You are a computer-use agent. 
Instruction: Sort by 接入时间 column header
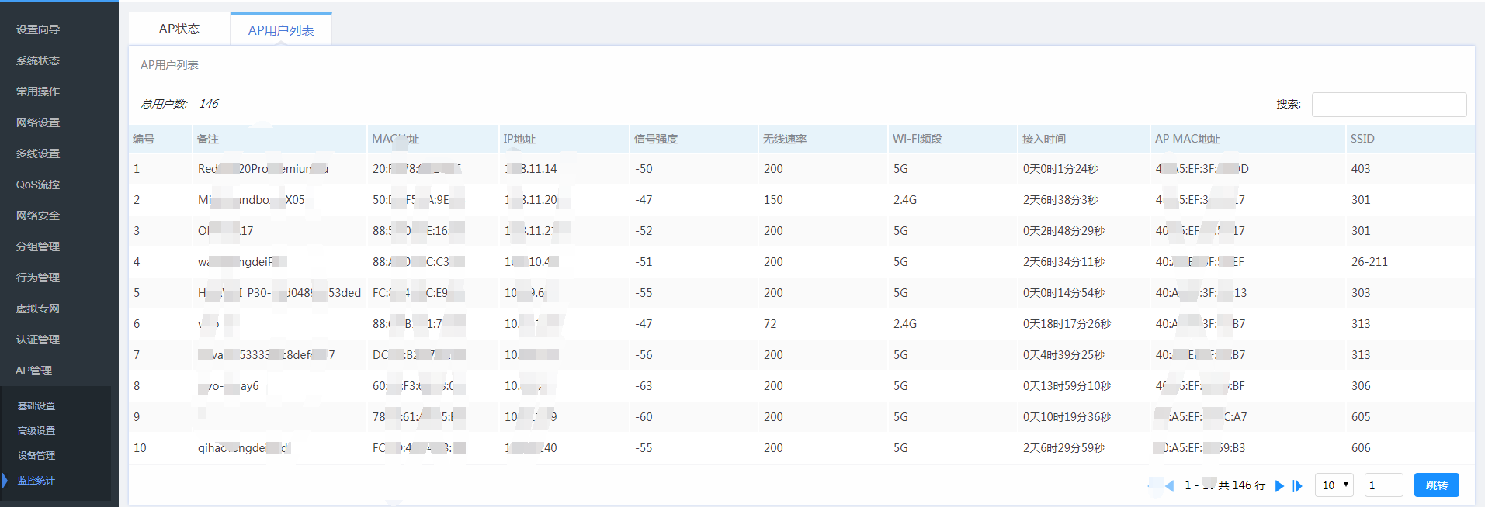pyautogui.click(x=1044, y=140)
